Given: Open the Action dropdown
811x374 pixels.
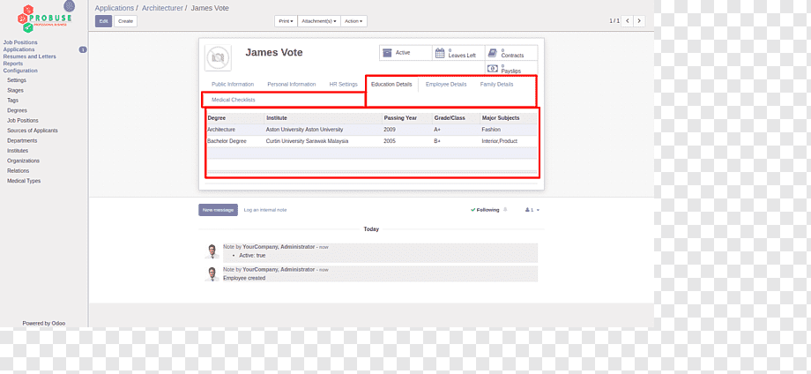Looking at the screenshot, I should pos(353,21).
